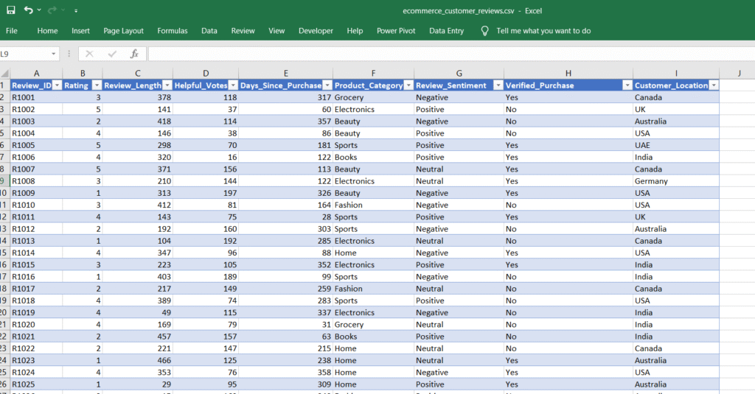
Task: Select column H header
Action: [568, 73]
